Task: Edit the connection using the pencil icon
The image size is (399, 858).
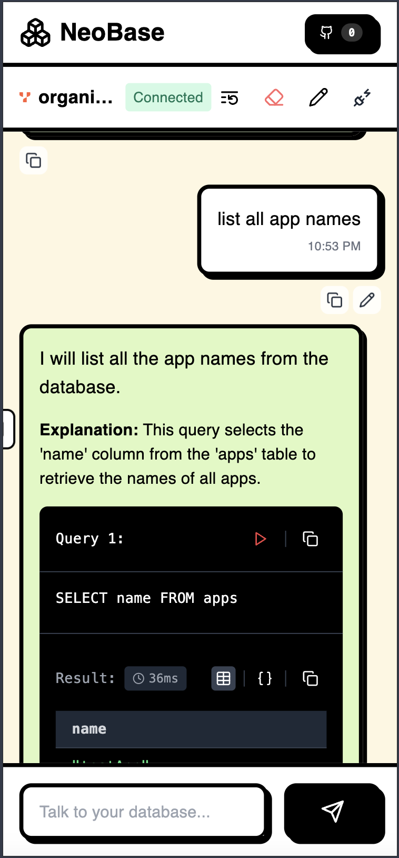Action: point(318,97)
